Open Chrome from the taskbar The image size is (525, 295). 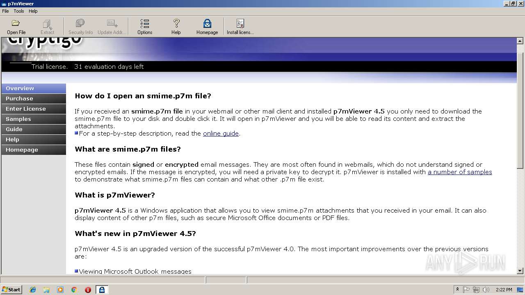(74, 290)
